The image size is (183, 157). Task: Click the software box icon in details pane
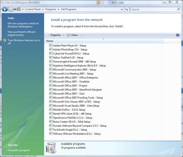click(x=52, y=148)
